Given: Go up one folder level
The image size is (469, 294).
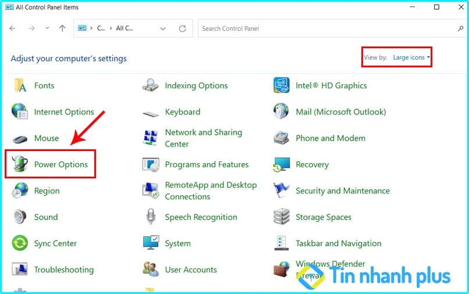Looking at the screenshot, I should click(62, 28).
